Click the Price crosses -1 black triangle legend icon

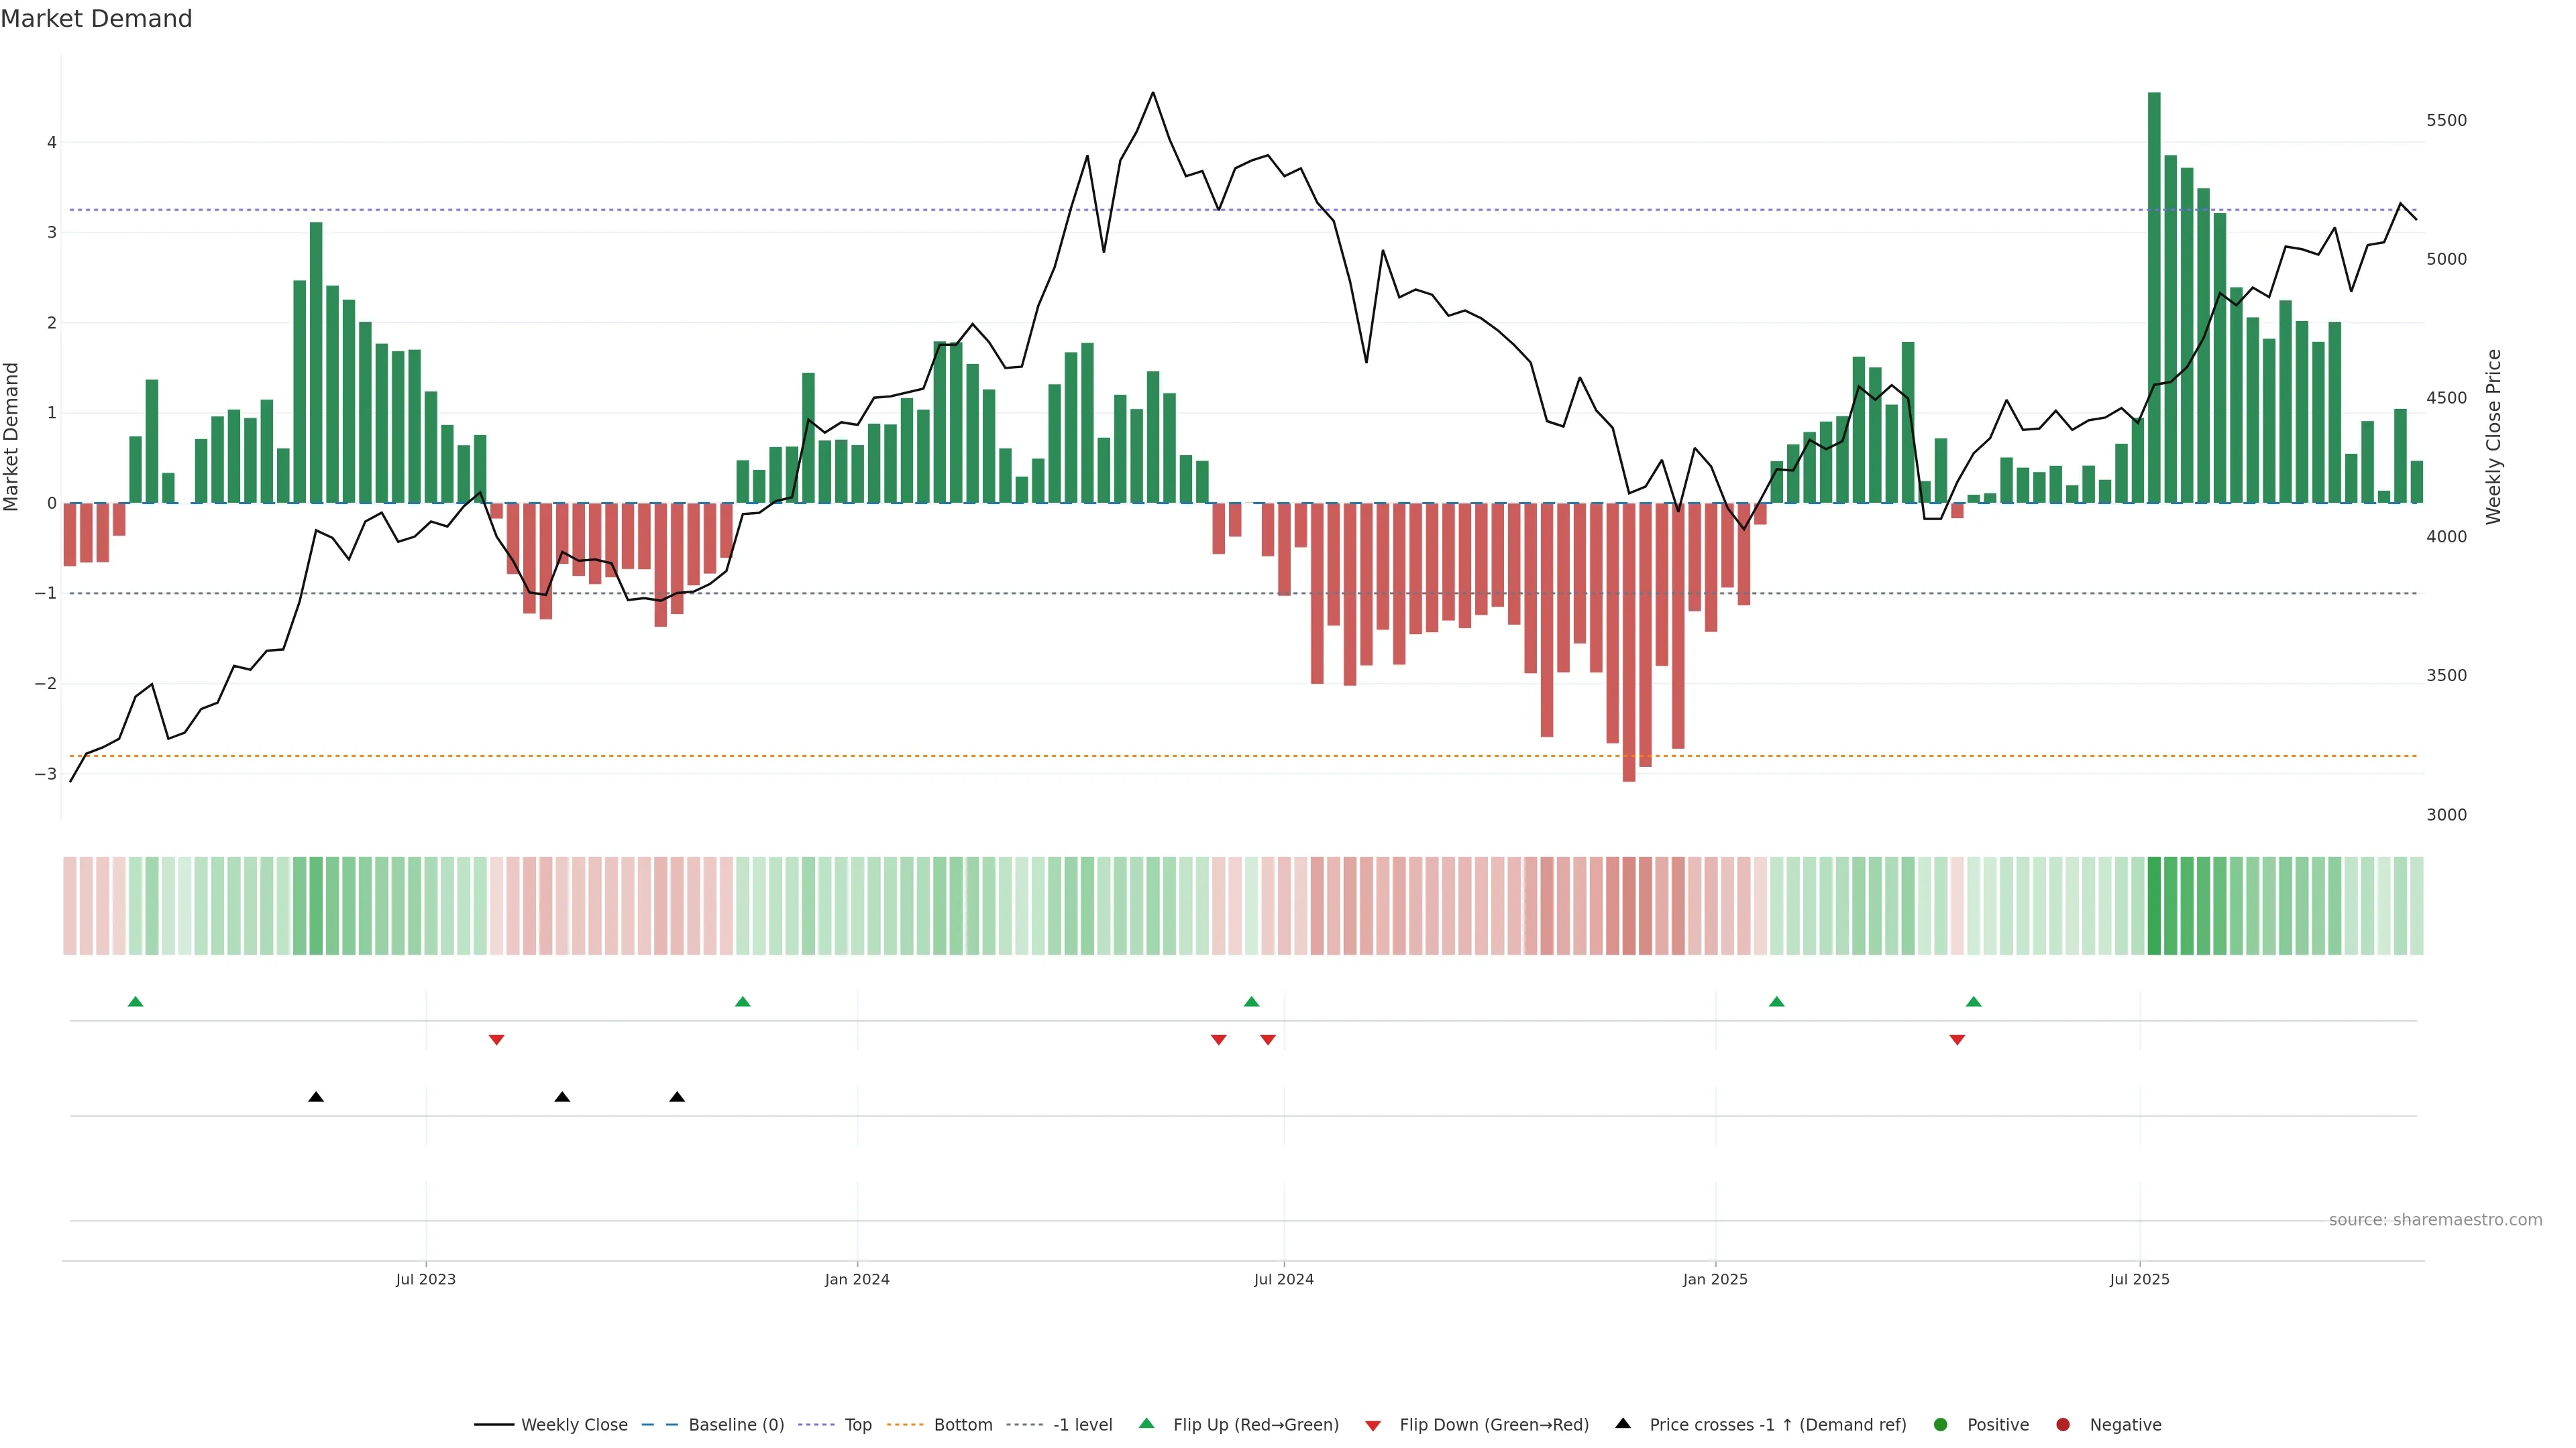[x=1623, y=1423]
